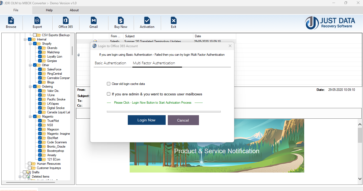363x191 pixels.
Task: Select the Multi Factor Authentication tab
Action: click(x=154, y=63)
